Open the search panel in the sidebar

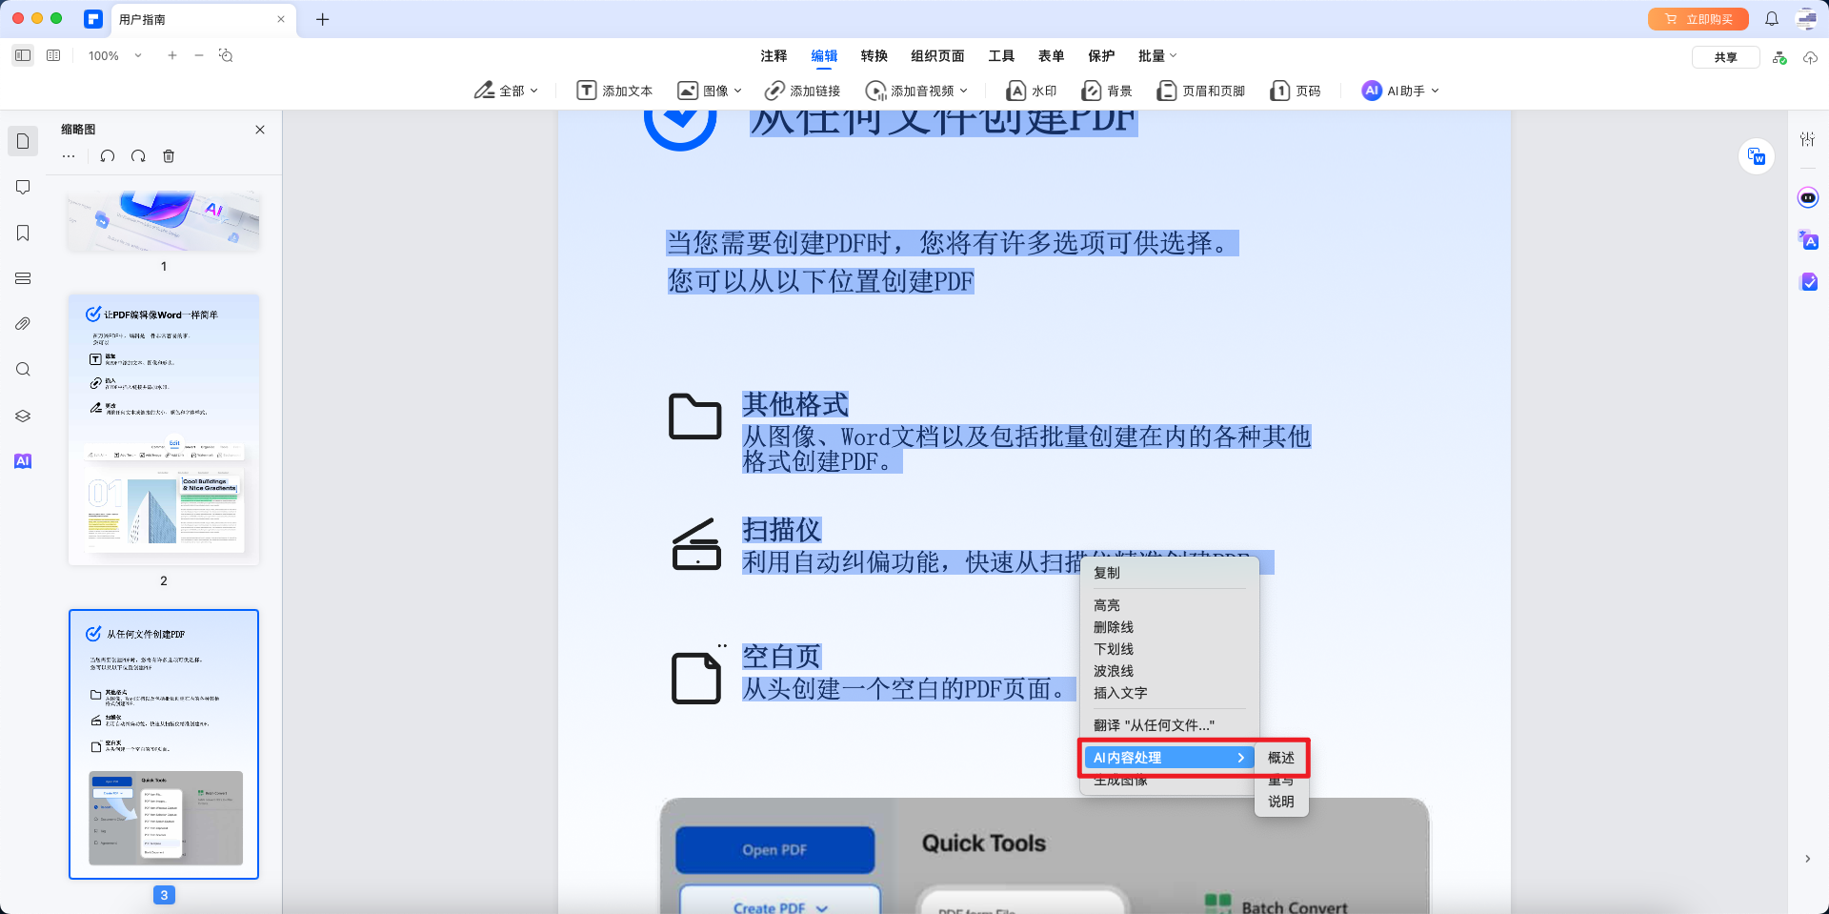coord(23,369)
